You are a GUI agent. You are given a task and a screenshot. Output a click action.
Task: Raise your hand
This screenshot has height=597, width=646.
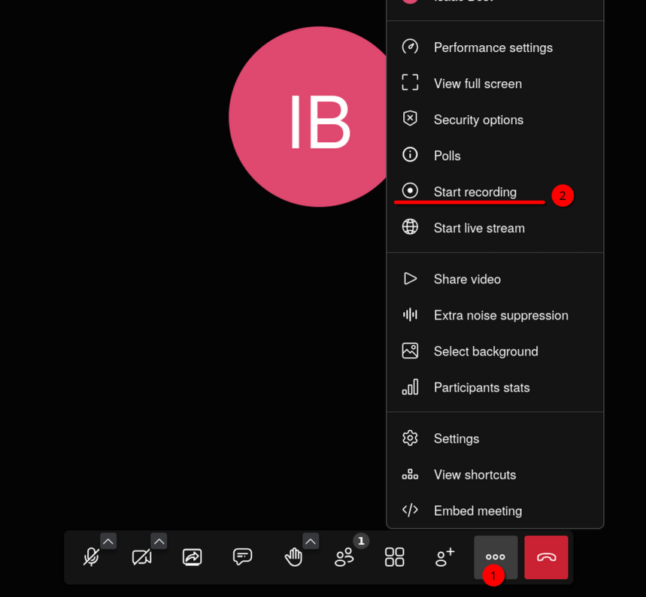(293, 557)
